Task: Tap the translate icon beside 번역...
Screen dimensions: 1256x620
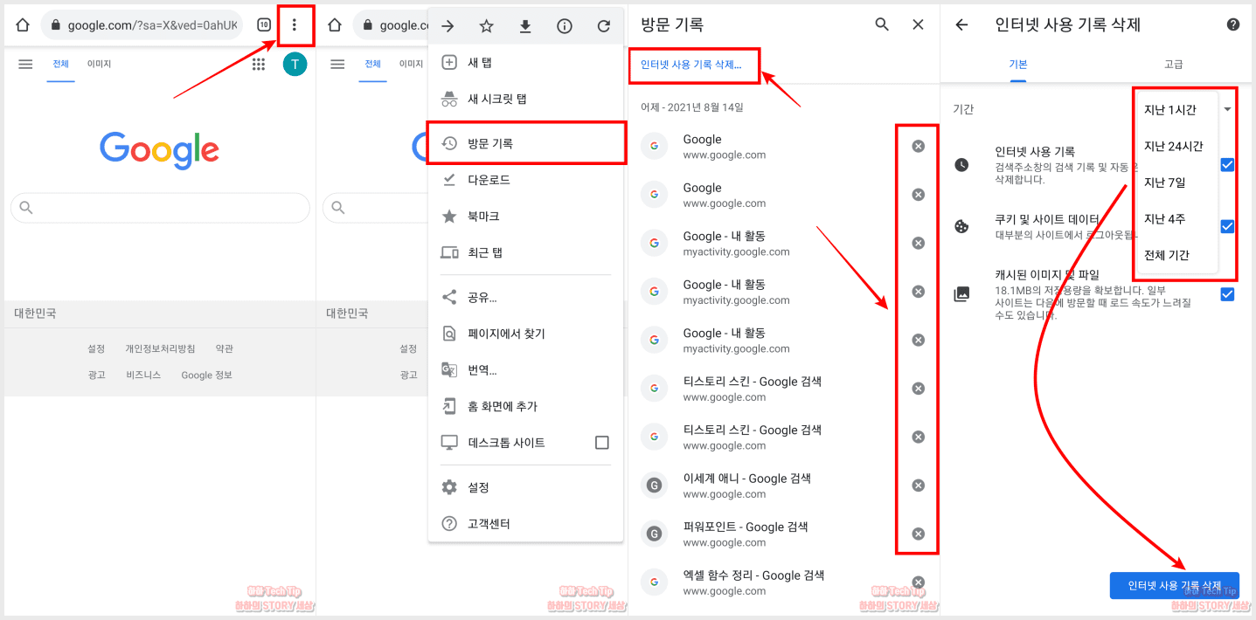Action: point(449,370)
